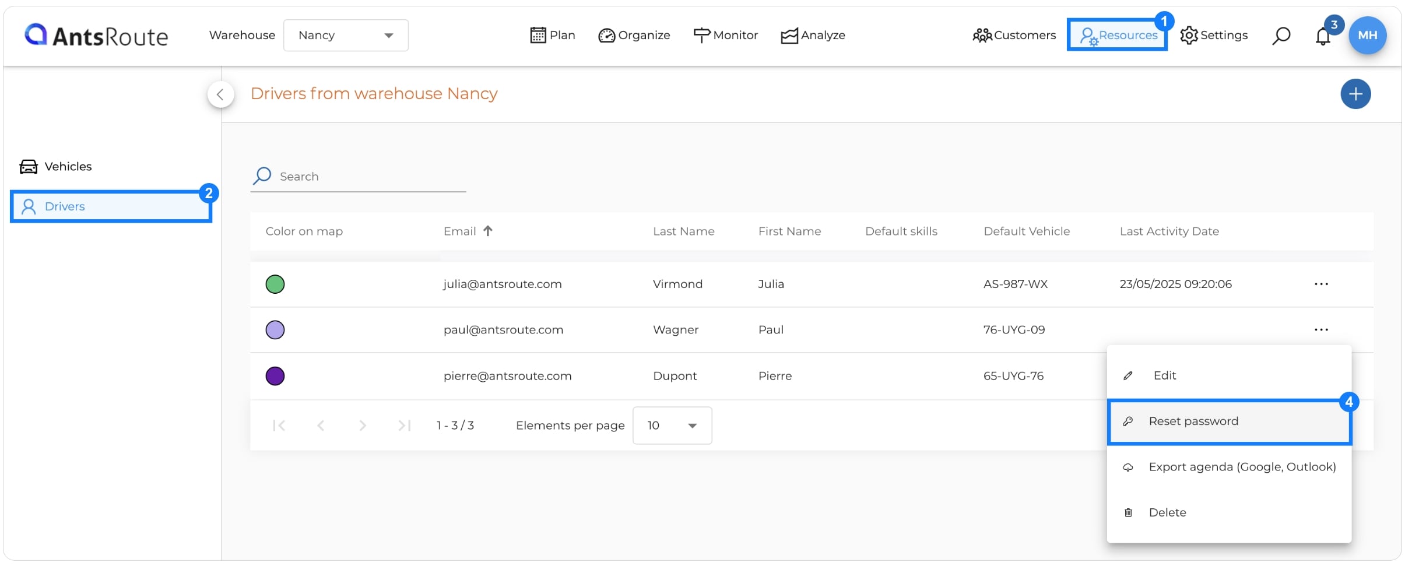Switch to the Analyze section
Screen dimensions: 1405x566
coord(813,36)
